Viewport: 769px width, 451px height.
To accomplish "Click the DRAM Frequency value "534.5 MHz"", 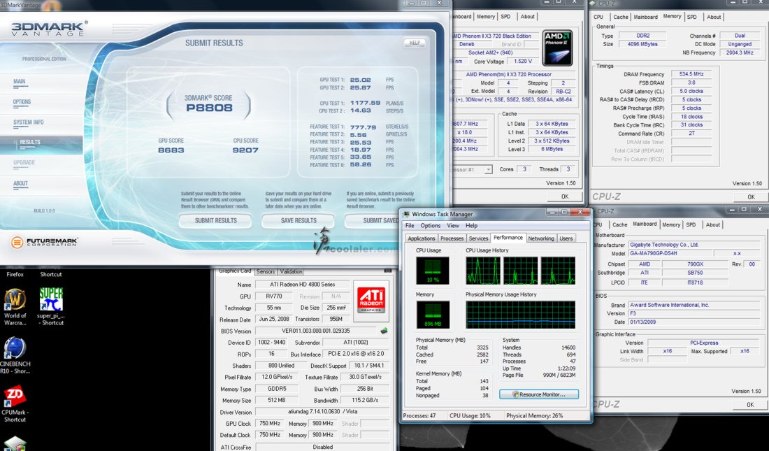I will [691, 74].
